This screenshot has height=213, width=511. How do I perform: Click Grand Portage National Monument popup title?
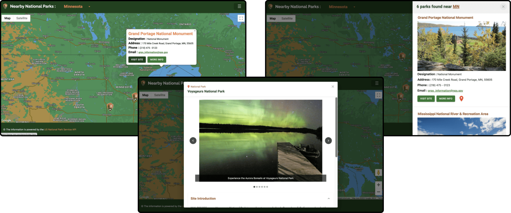tap(161, 34)
